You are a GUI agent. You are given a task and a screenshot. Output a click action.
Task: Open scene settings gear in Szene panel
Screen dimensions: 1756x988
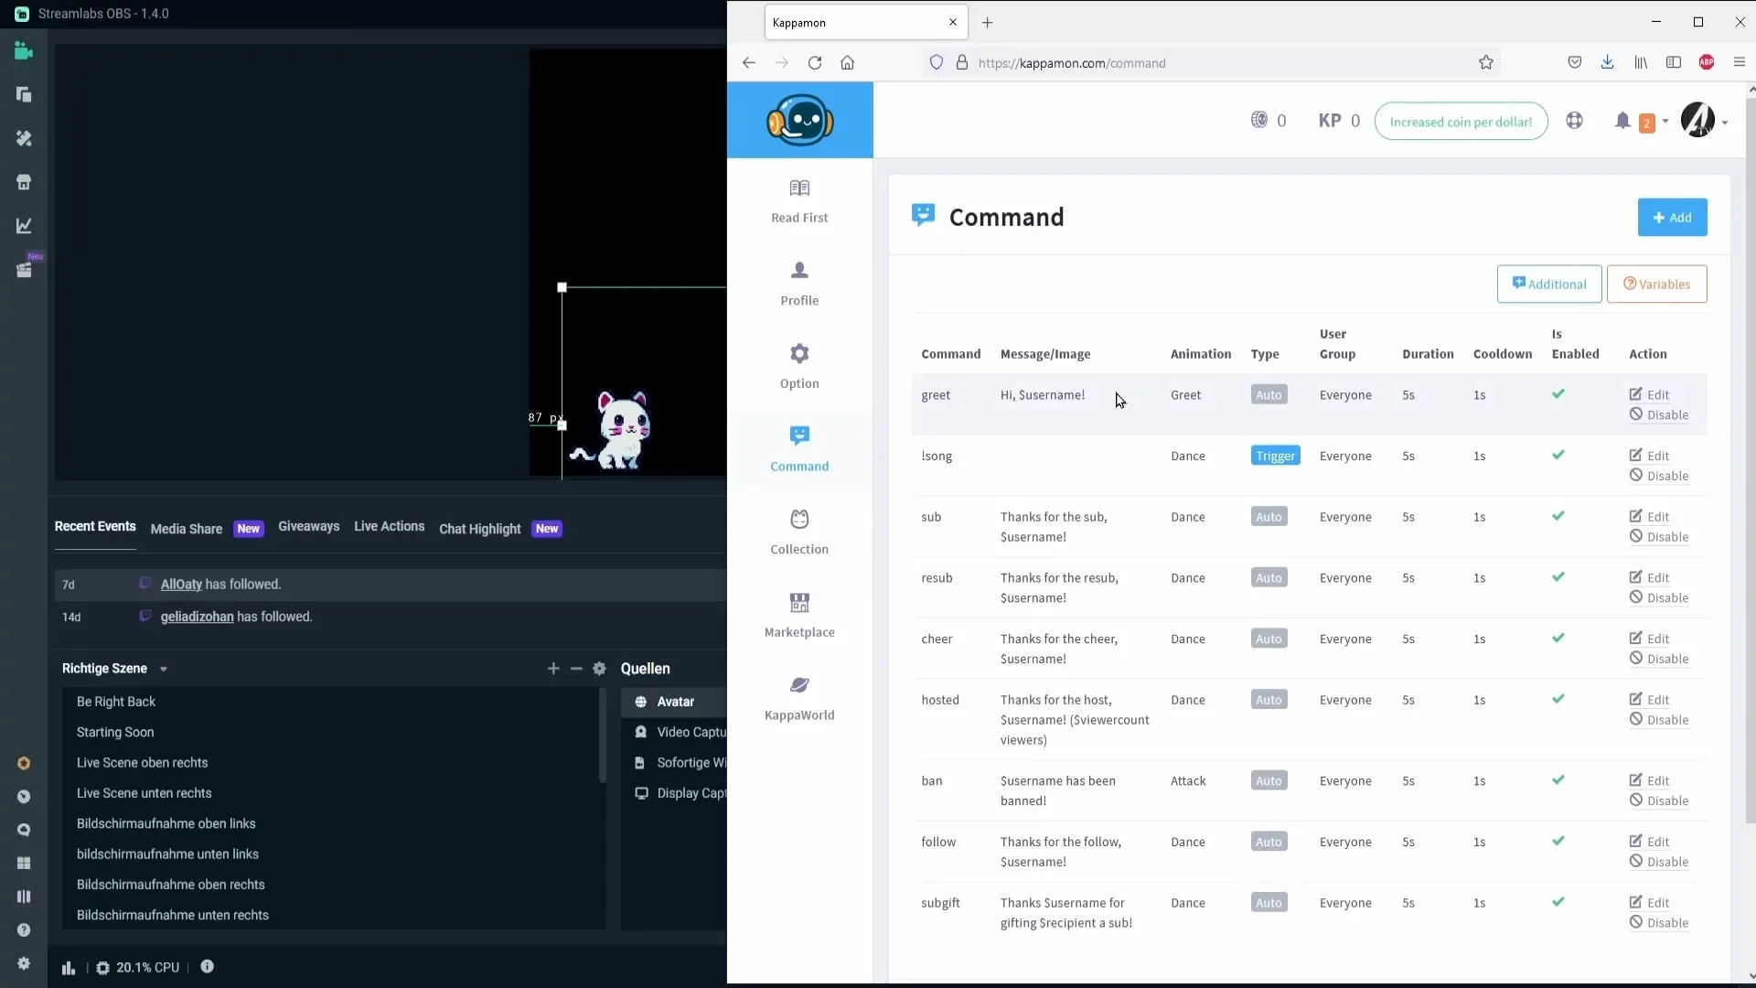point(600,669)
